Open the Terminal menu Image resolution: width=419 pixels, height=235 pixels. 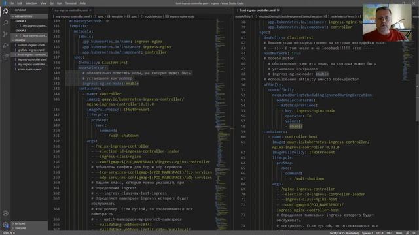tap(71, 3)
